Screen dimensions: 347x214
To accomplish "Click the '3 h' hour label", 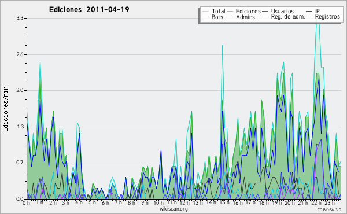I will 65,203.
